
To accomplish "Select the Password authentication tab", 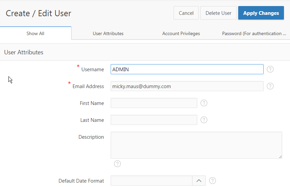I will (254, 33).
